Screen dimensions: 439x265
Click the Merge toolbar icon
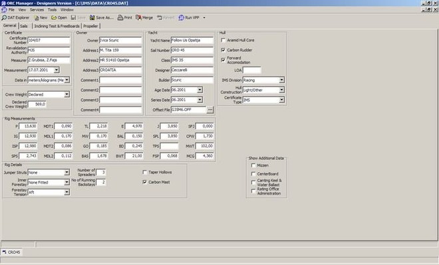(x=144, y=18)
